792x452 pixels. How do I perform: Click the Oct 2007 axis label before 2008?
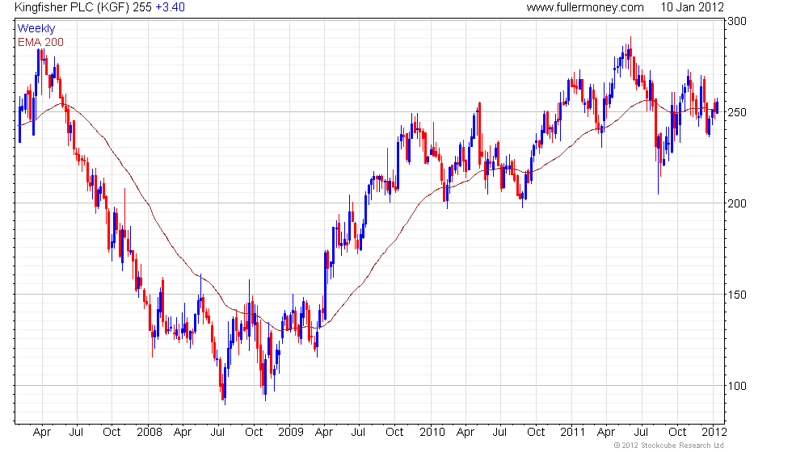112,433
